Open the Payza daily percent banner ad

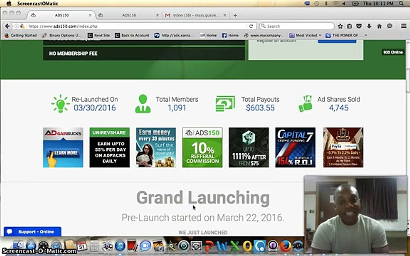pos(343,148)
